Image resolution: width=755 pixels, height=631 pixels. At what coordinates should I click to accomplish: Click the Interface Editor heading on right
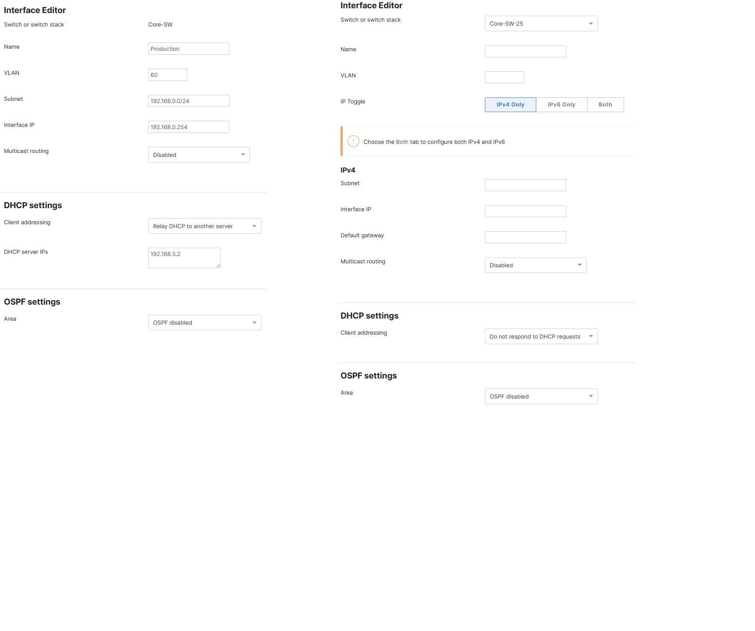(371, 5)
